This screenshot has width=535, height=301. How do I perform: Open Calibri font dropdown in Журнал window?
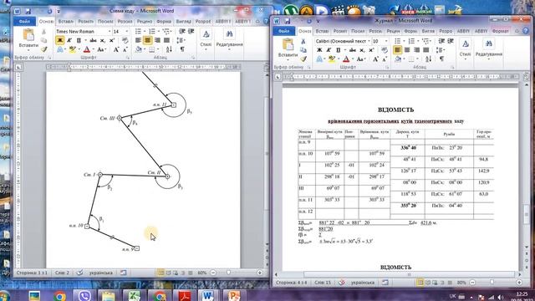click(369, 41)
